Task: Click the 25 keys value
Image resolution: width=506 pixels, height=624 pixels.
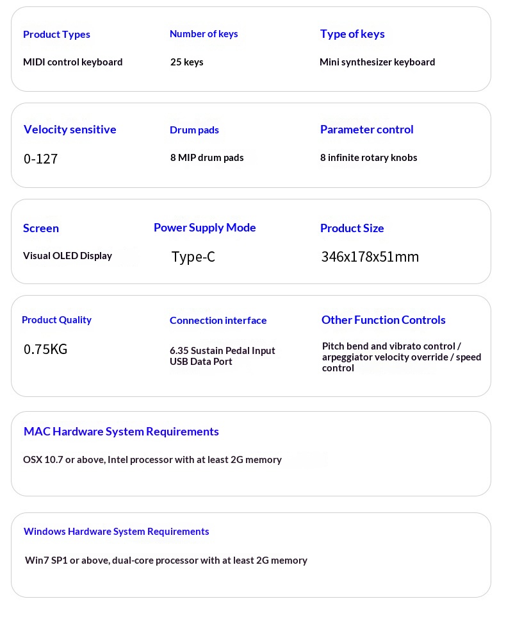Action: click(x=187, y=62)
